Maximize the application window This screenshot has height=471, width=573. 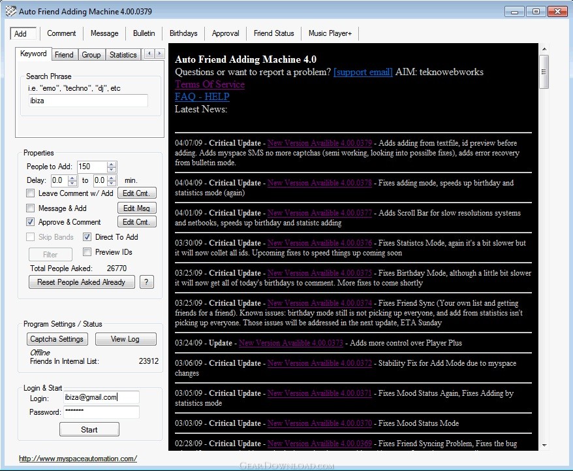pyautogui.click(x=536, y=12)
